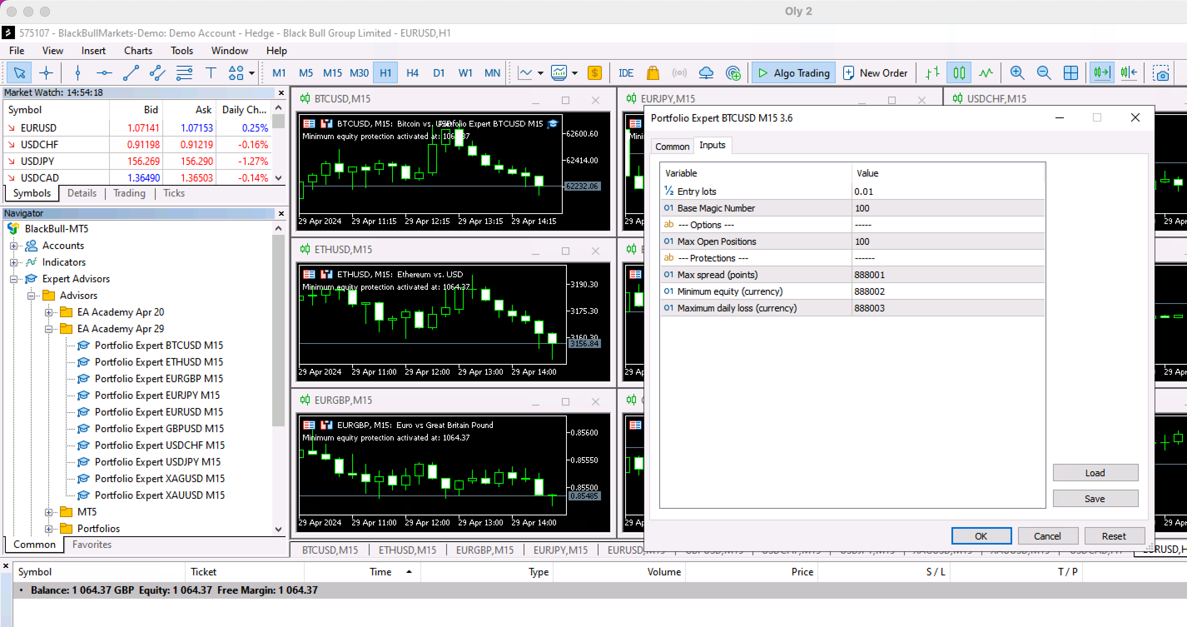
Task: Tile chart windows grid icon
Action: [1070, 73]
